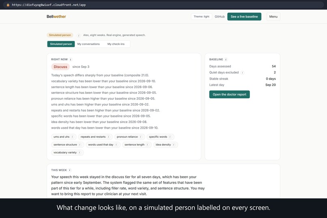327x218 pixels.
Task: Toggle the Theme: light button
Action: (x=201, y=17)
